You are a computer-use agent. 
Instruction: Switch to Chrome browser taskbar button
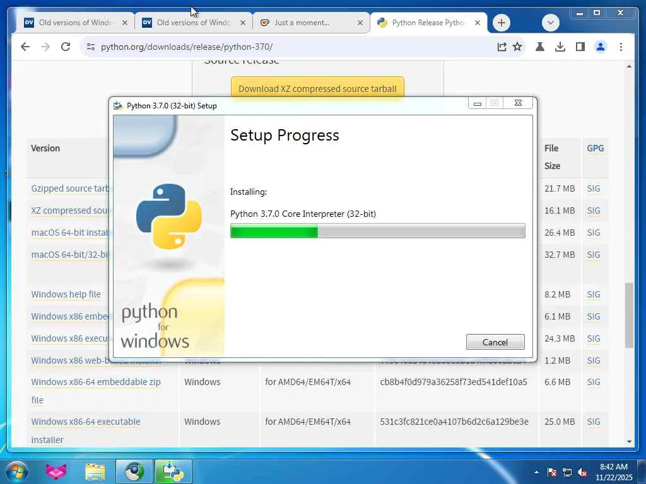134,471
